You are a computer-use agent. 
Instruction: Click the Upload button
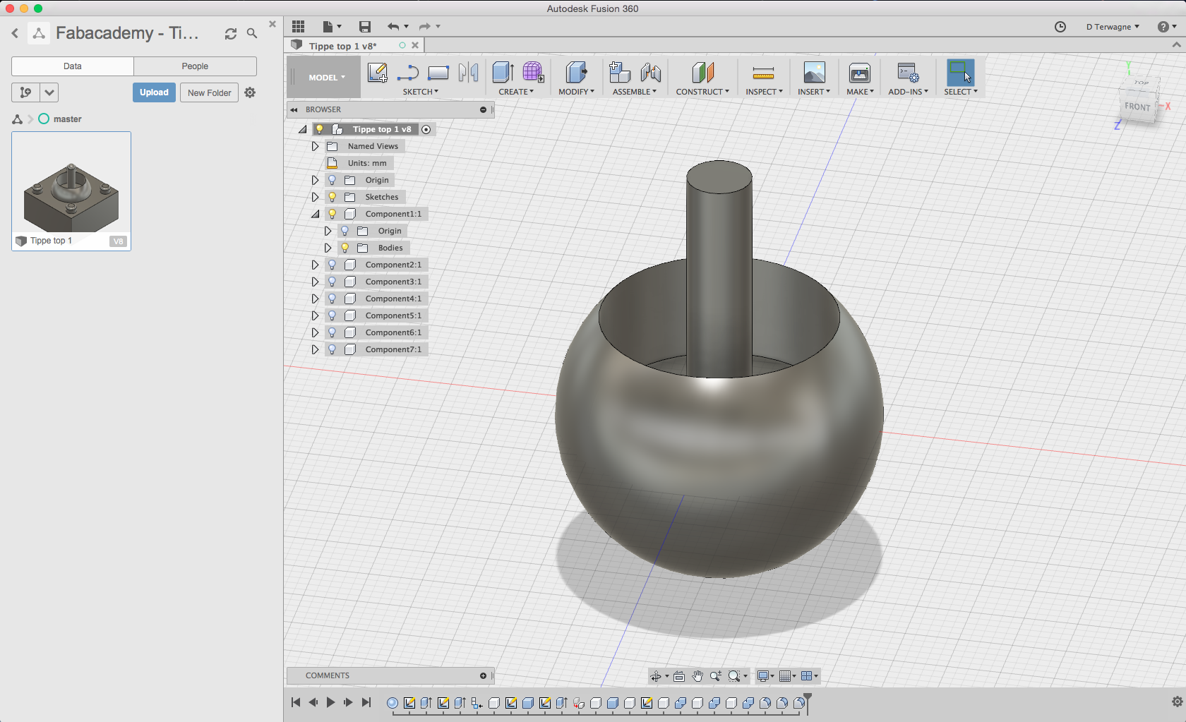[154, 92]
